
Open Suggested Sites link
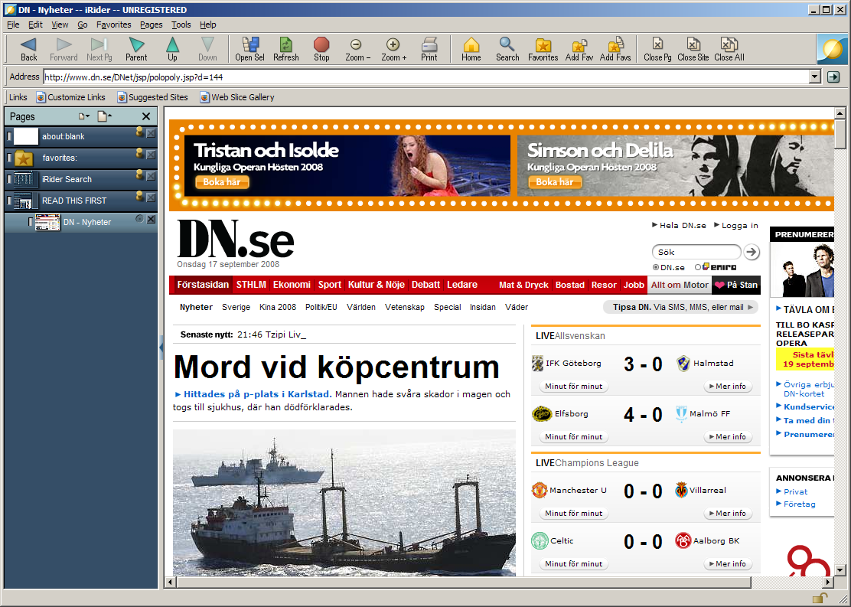(x=152, y=97)
